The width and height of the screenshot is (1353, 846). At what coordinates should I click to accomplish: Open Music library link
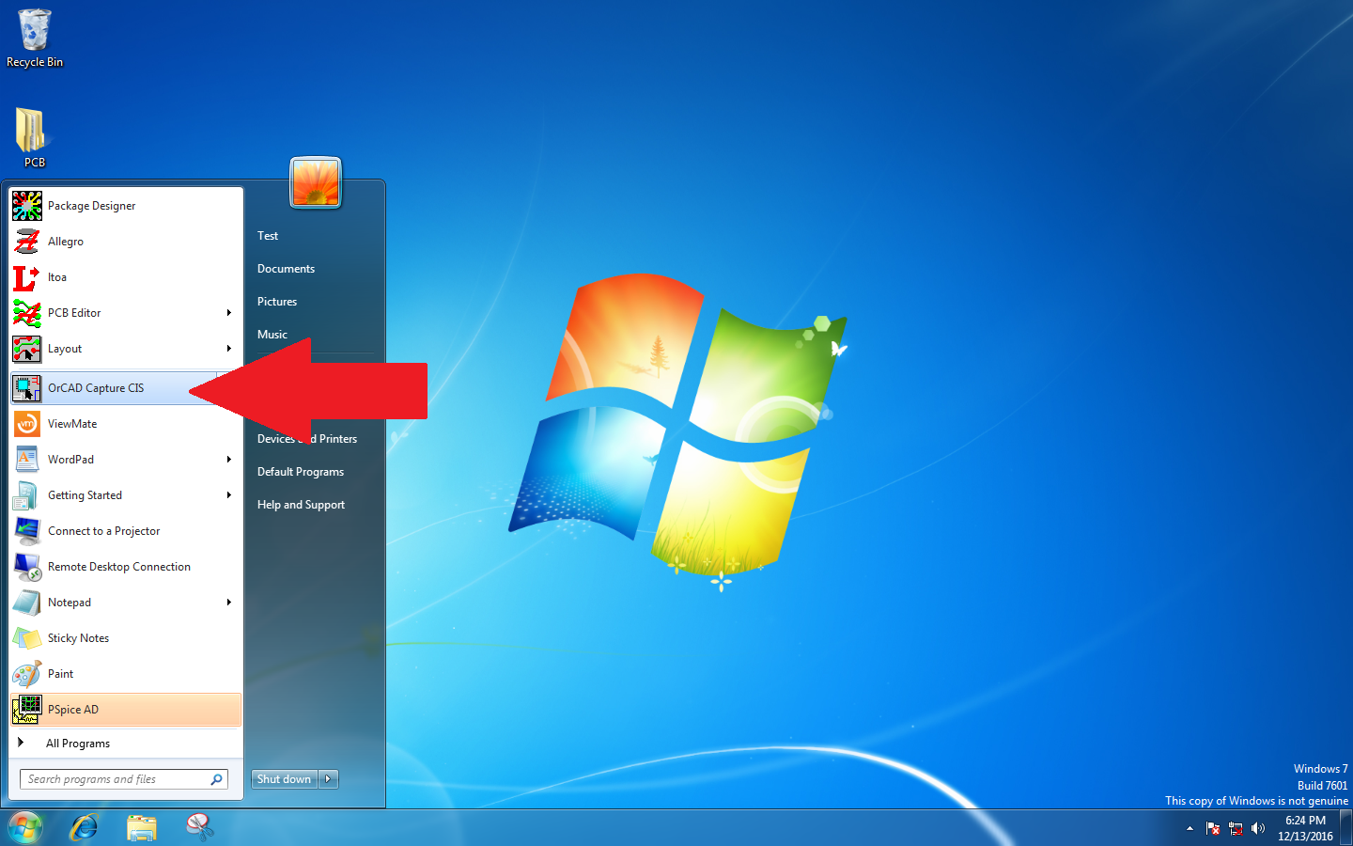[x=272, y=335]
